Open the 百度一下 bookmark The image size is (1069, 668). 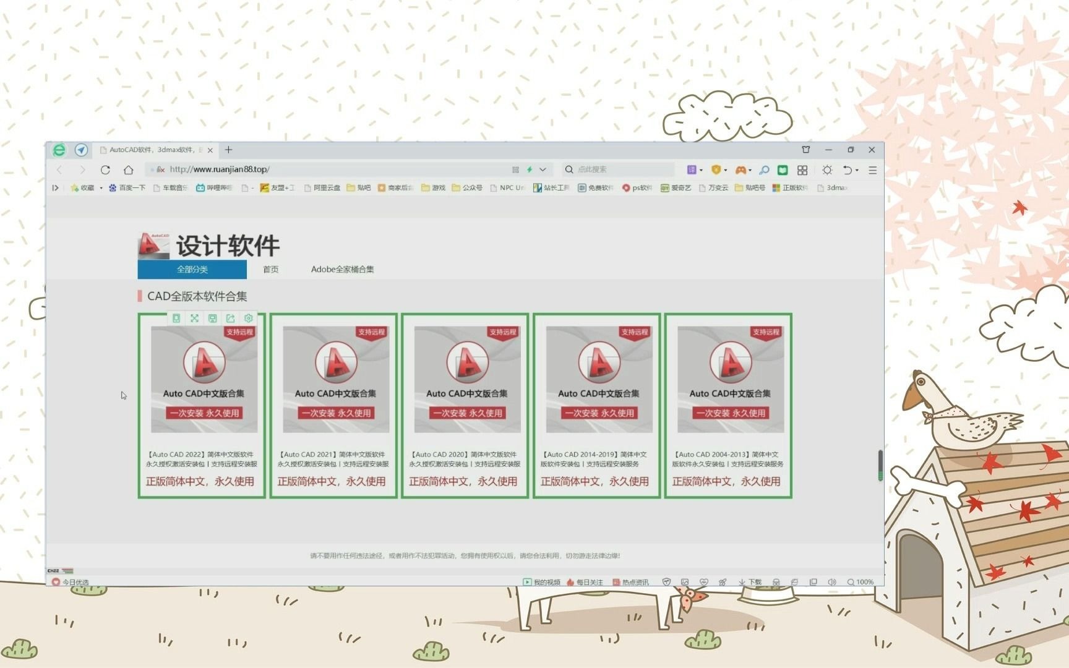[127, 187]
